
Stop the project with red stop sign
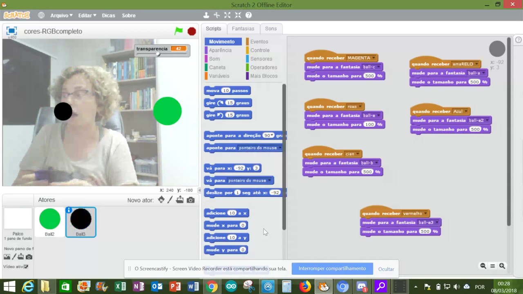point(192,31)
